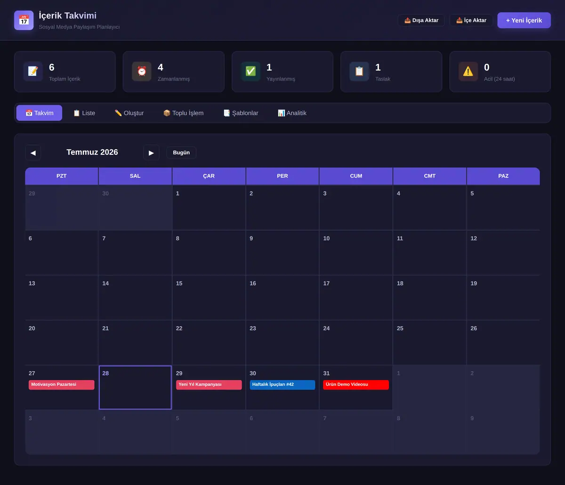Viewport: 565px width, 485px height.
Task: Open the Motivasyon Pazartesi event
Action: (62, 385)
